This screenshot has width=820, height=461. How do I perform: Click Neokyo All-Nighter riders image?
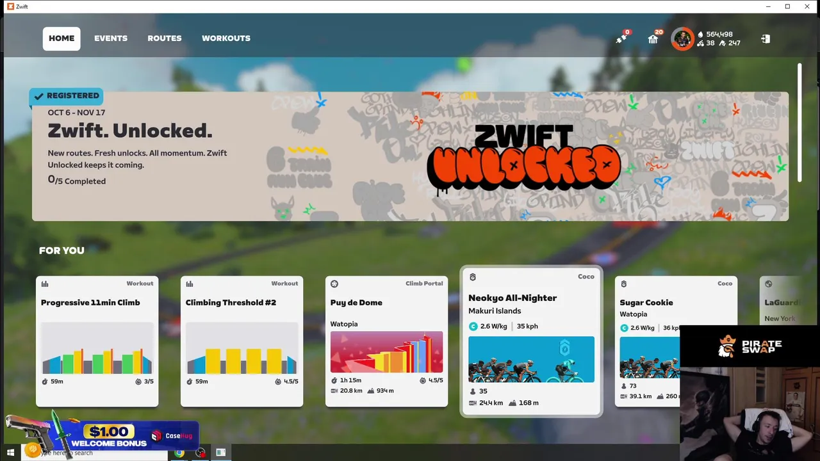(532, 359)
